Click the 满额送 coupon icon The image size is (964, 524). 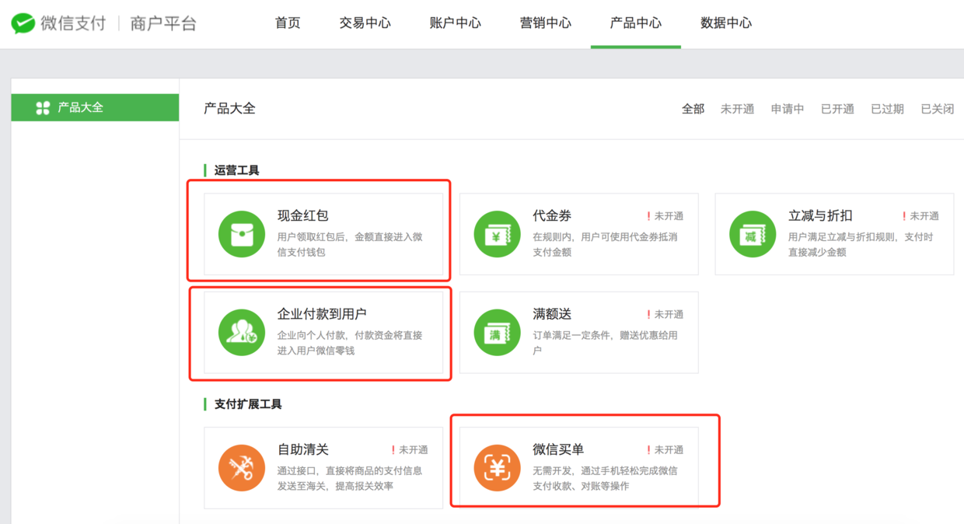(498, 333)
